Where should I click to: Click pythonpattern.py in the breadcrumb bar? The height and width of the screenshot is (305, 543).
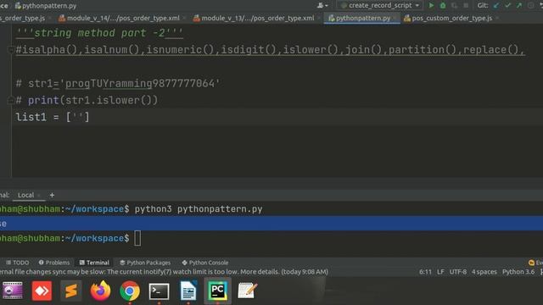coord(46,6)
